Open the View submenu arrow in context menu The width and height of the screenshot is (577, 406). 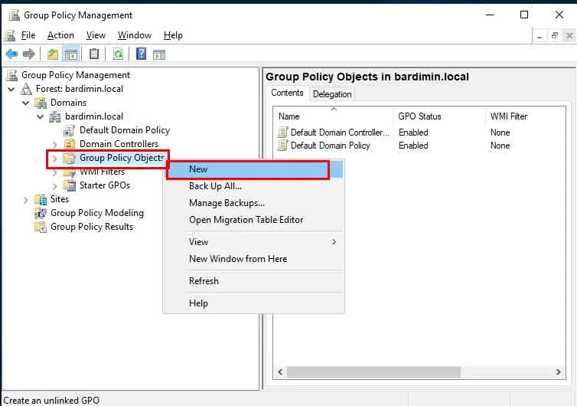click(334, 242)
